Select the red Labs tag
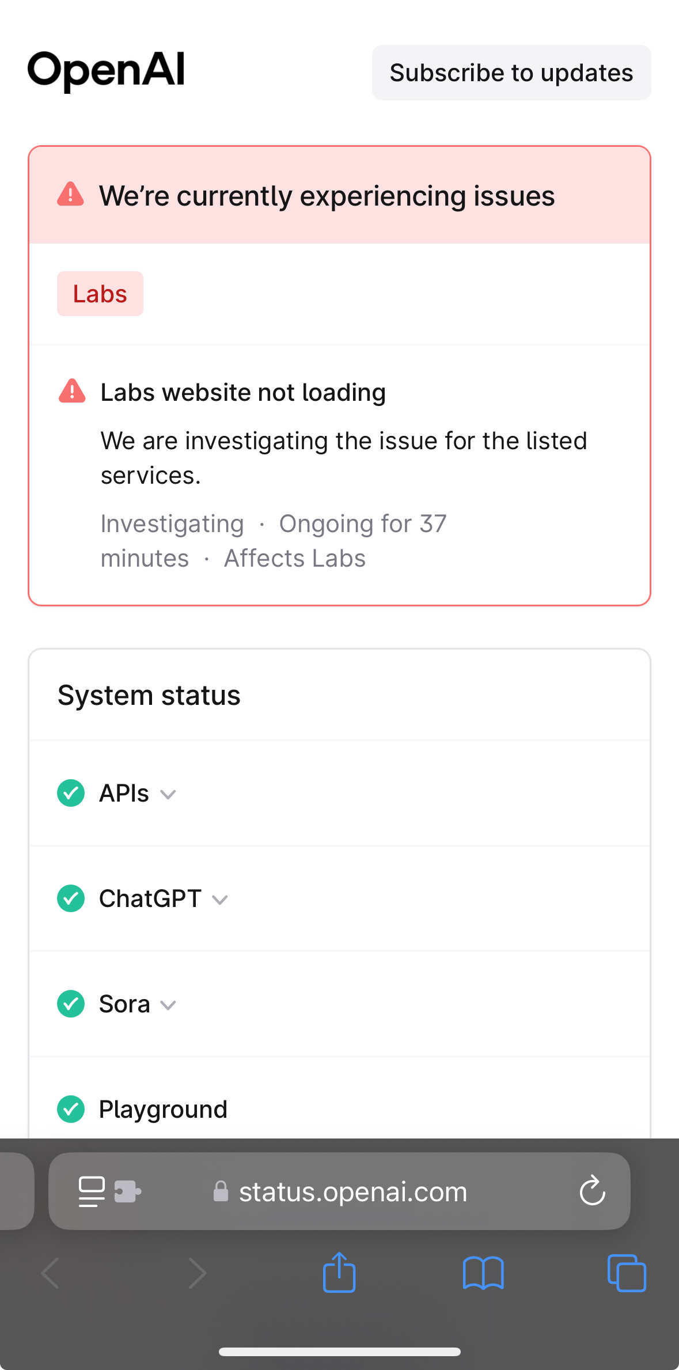 [x=100, y=294]
